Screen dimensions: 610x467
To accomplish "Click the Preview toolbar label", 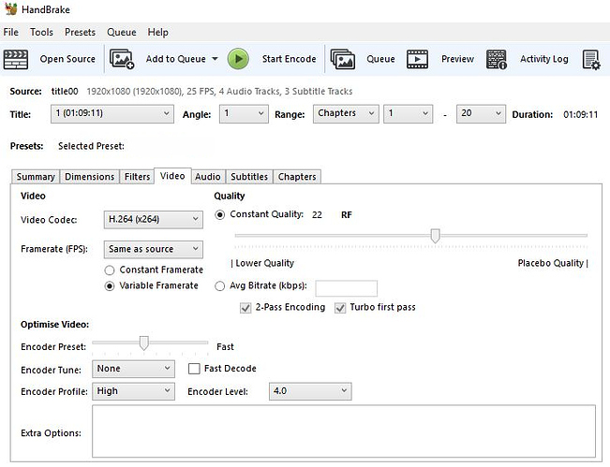I will [457, 59].
